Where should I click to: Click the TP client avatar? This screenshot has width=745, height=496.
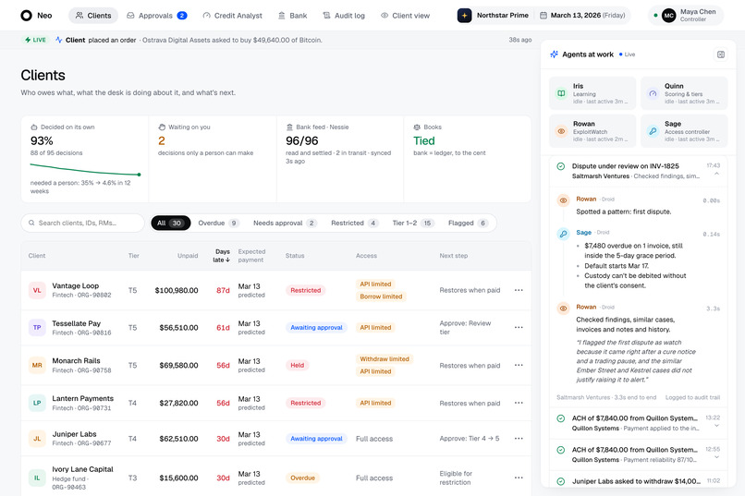[37, 328]
